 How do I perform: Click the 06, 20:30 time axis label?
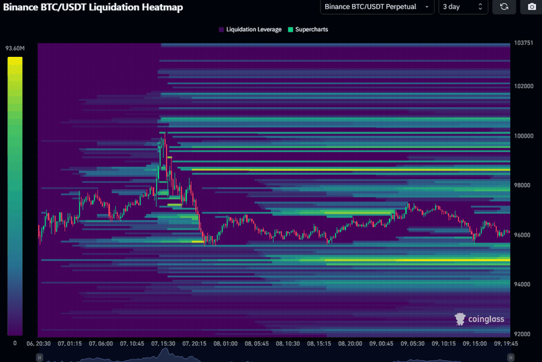pyautogui.click(x=39, y=343)
